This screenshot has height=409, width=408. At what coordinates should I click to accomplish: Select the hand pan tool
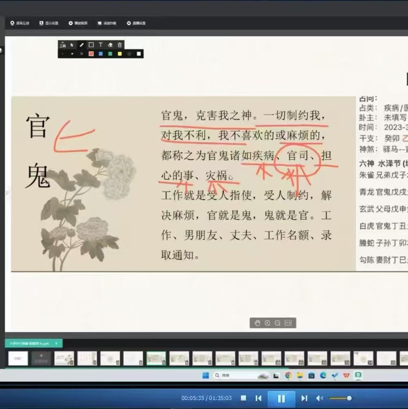[x=257, y=323]
